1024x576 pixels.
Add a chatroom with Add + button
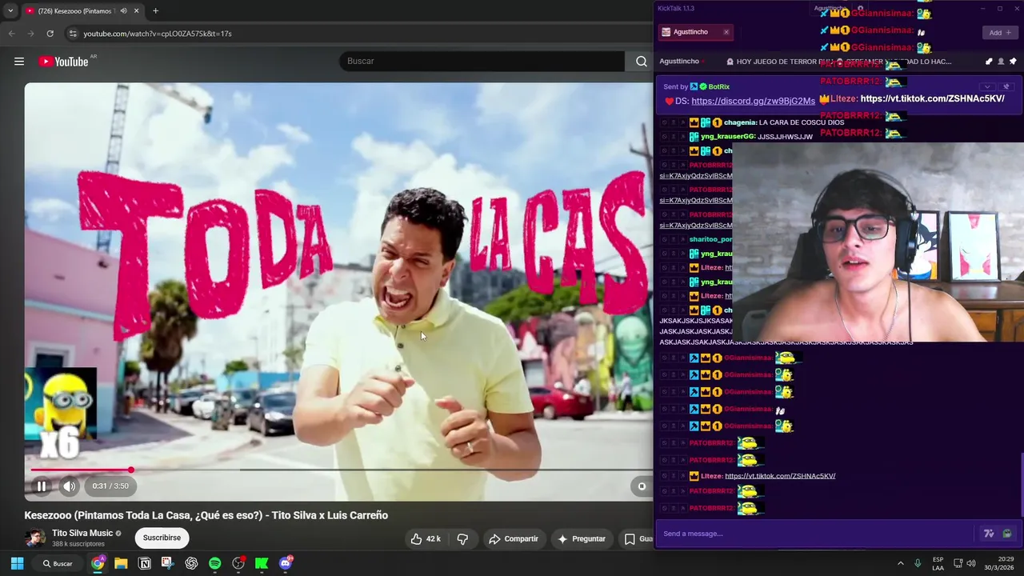(x=998, y=33)
